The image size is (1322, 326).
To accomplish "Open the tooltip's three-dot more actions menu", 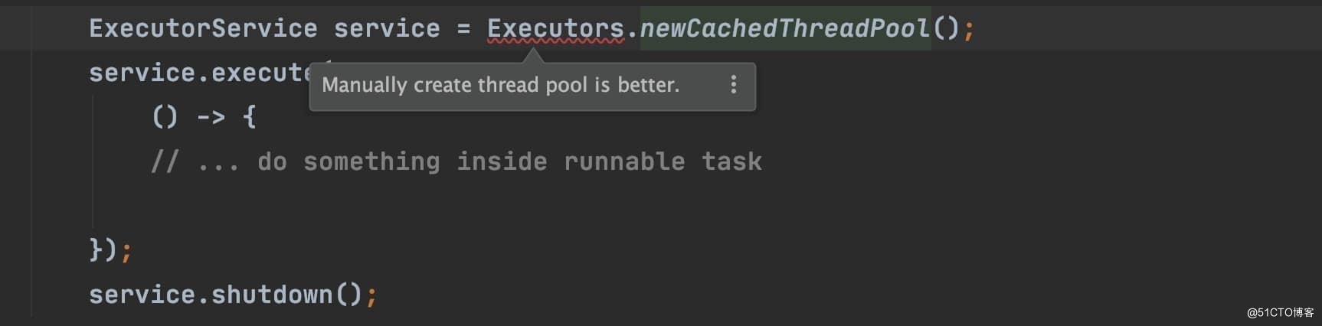I will click(x=733, y=84).
